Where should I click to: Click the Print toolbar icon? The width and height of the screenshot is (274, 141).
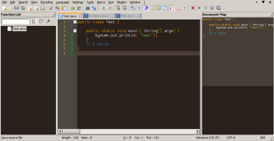42,8
